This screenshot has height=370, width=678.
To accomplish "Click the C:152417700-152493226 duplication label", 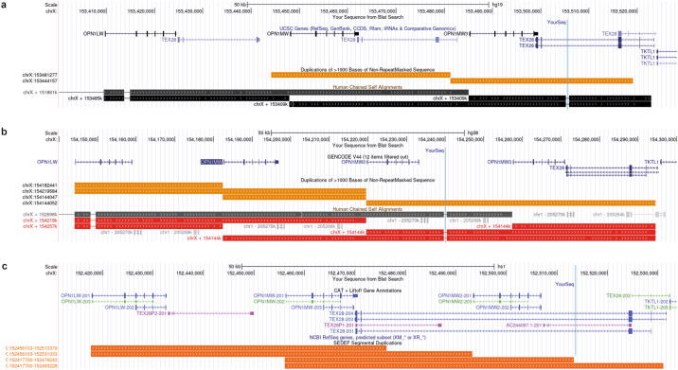I will (31, 365).
